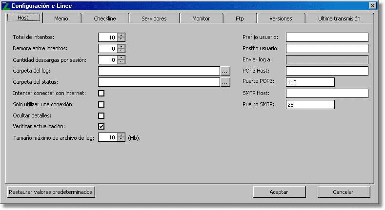Enable Intentar conectar con internet
Viewport: 385px width, 210px height.
(x=101, y=93)
